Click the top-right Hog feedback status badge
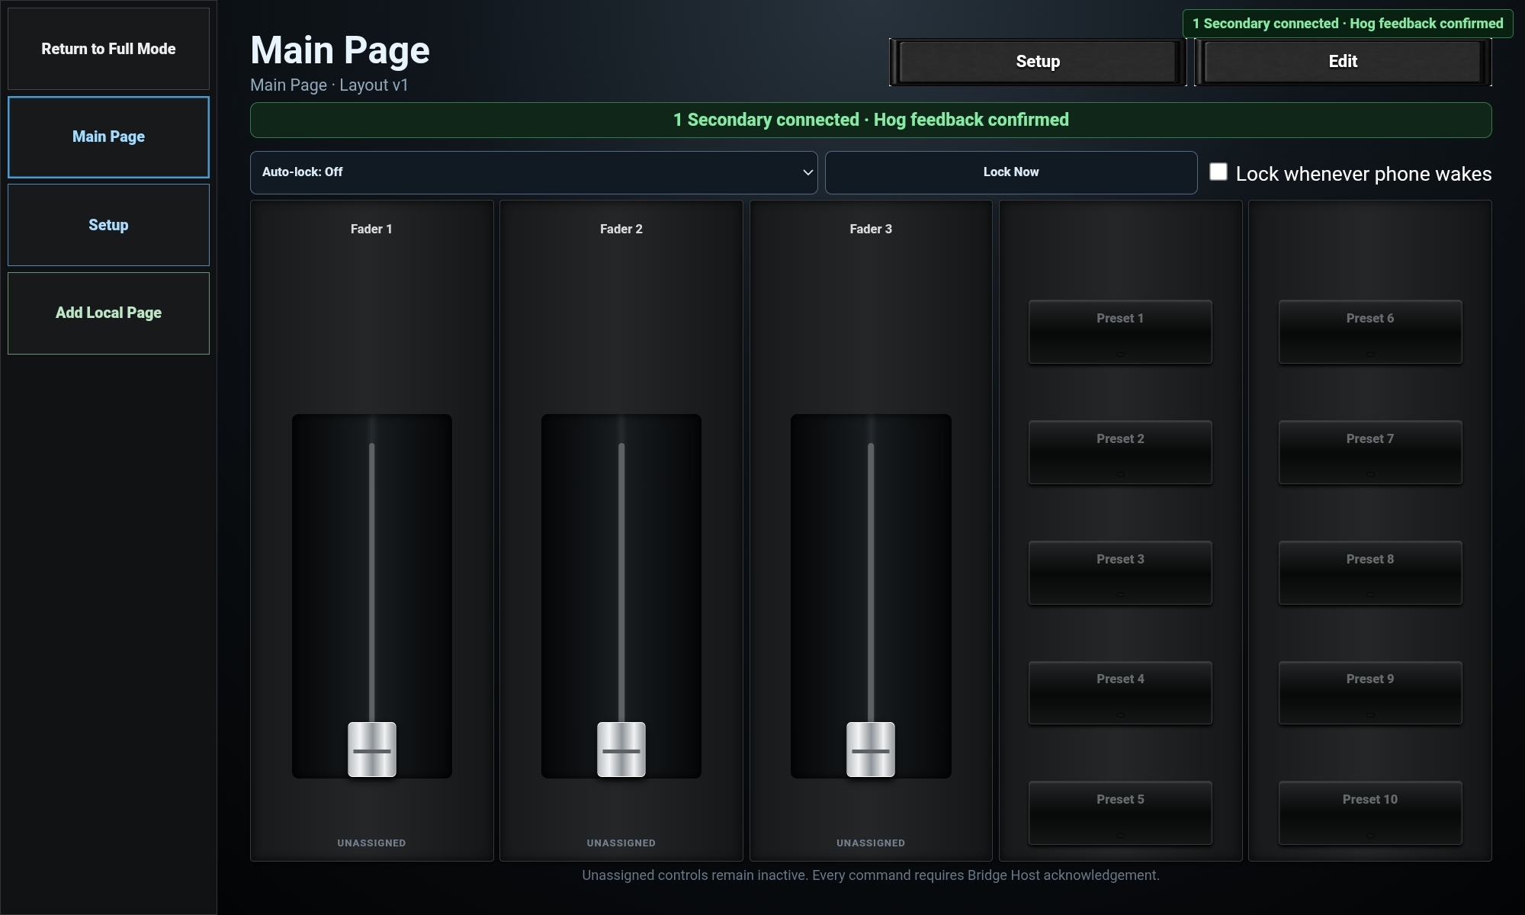Viewport: 1525px width, 915px height. (1347, 24)
